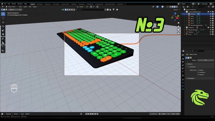Open the Window menu
The image size is (215, 121).
click(20, 4)
